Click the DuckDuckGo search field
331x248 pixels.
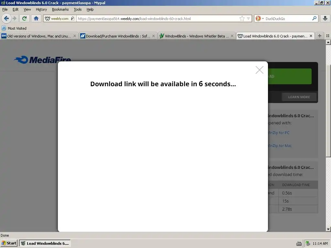coord(288,18)
